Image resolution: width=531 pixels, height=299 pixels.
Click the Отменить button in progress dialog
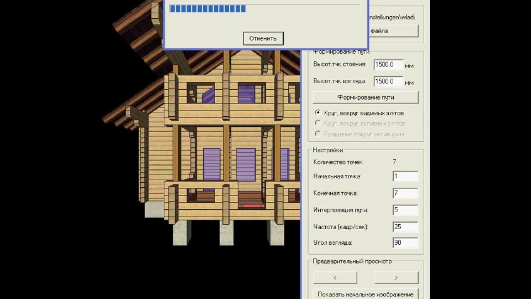pyautogui.click(x=263, y=38)
